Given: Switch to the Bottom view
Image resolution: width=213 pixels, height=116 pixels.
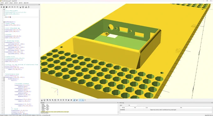Looking at the screenshot, I should tap(63, 100).
